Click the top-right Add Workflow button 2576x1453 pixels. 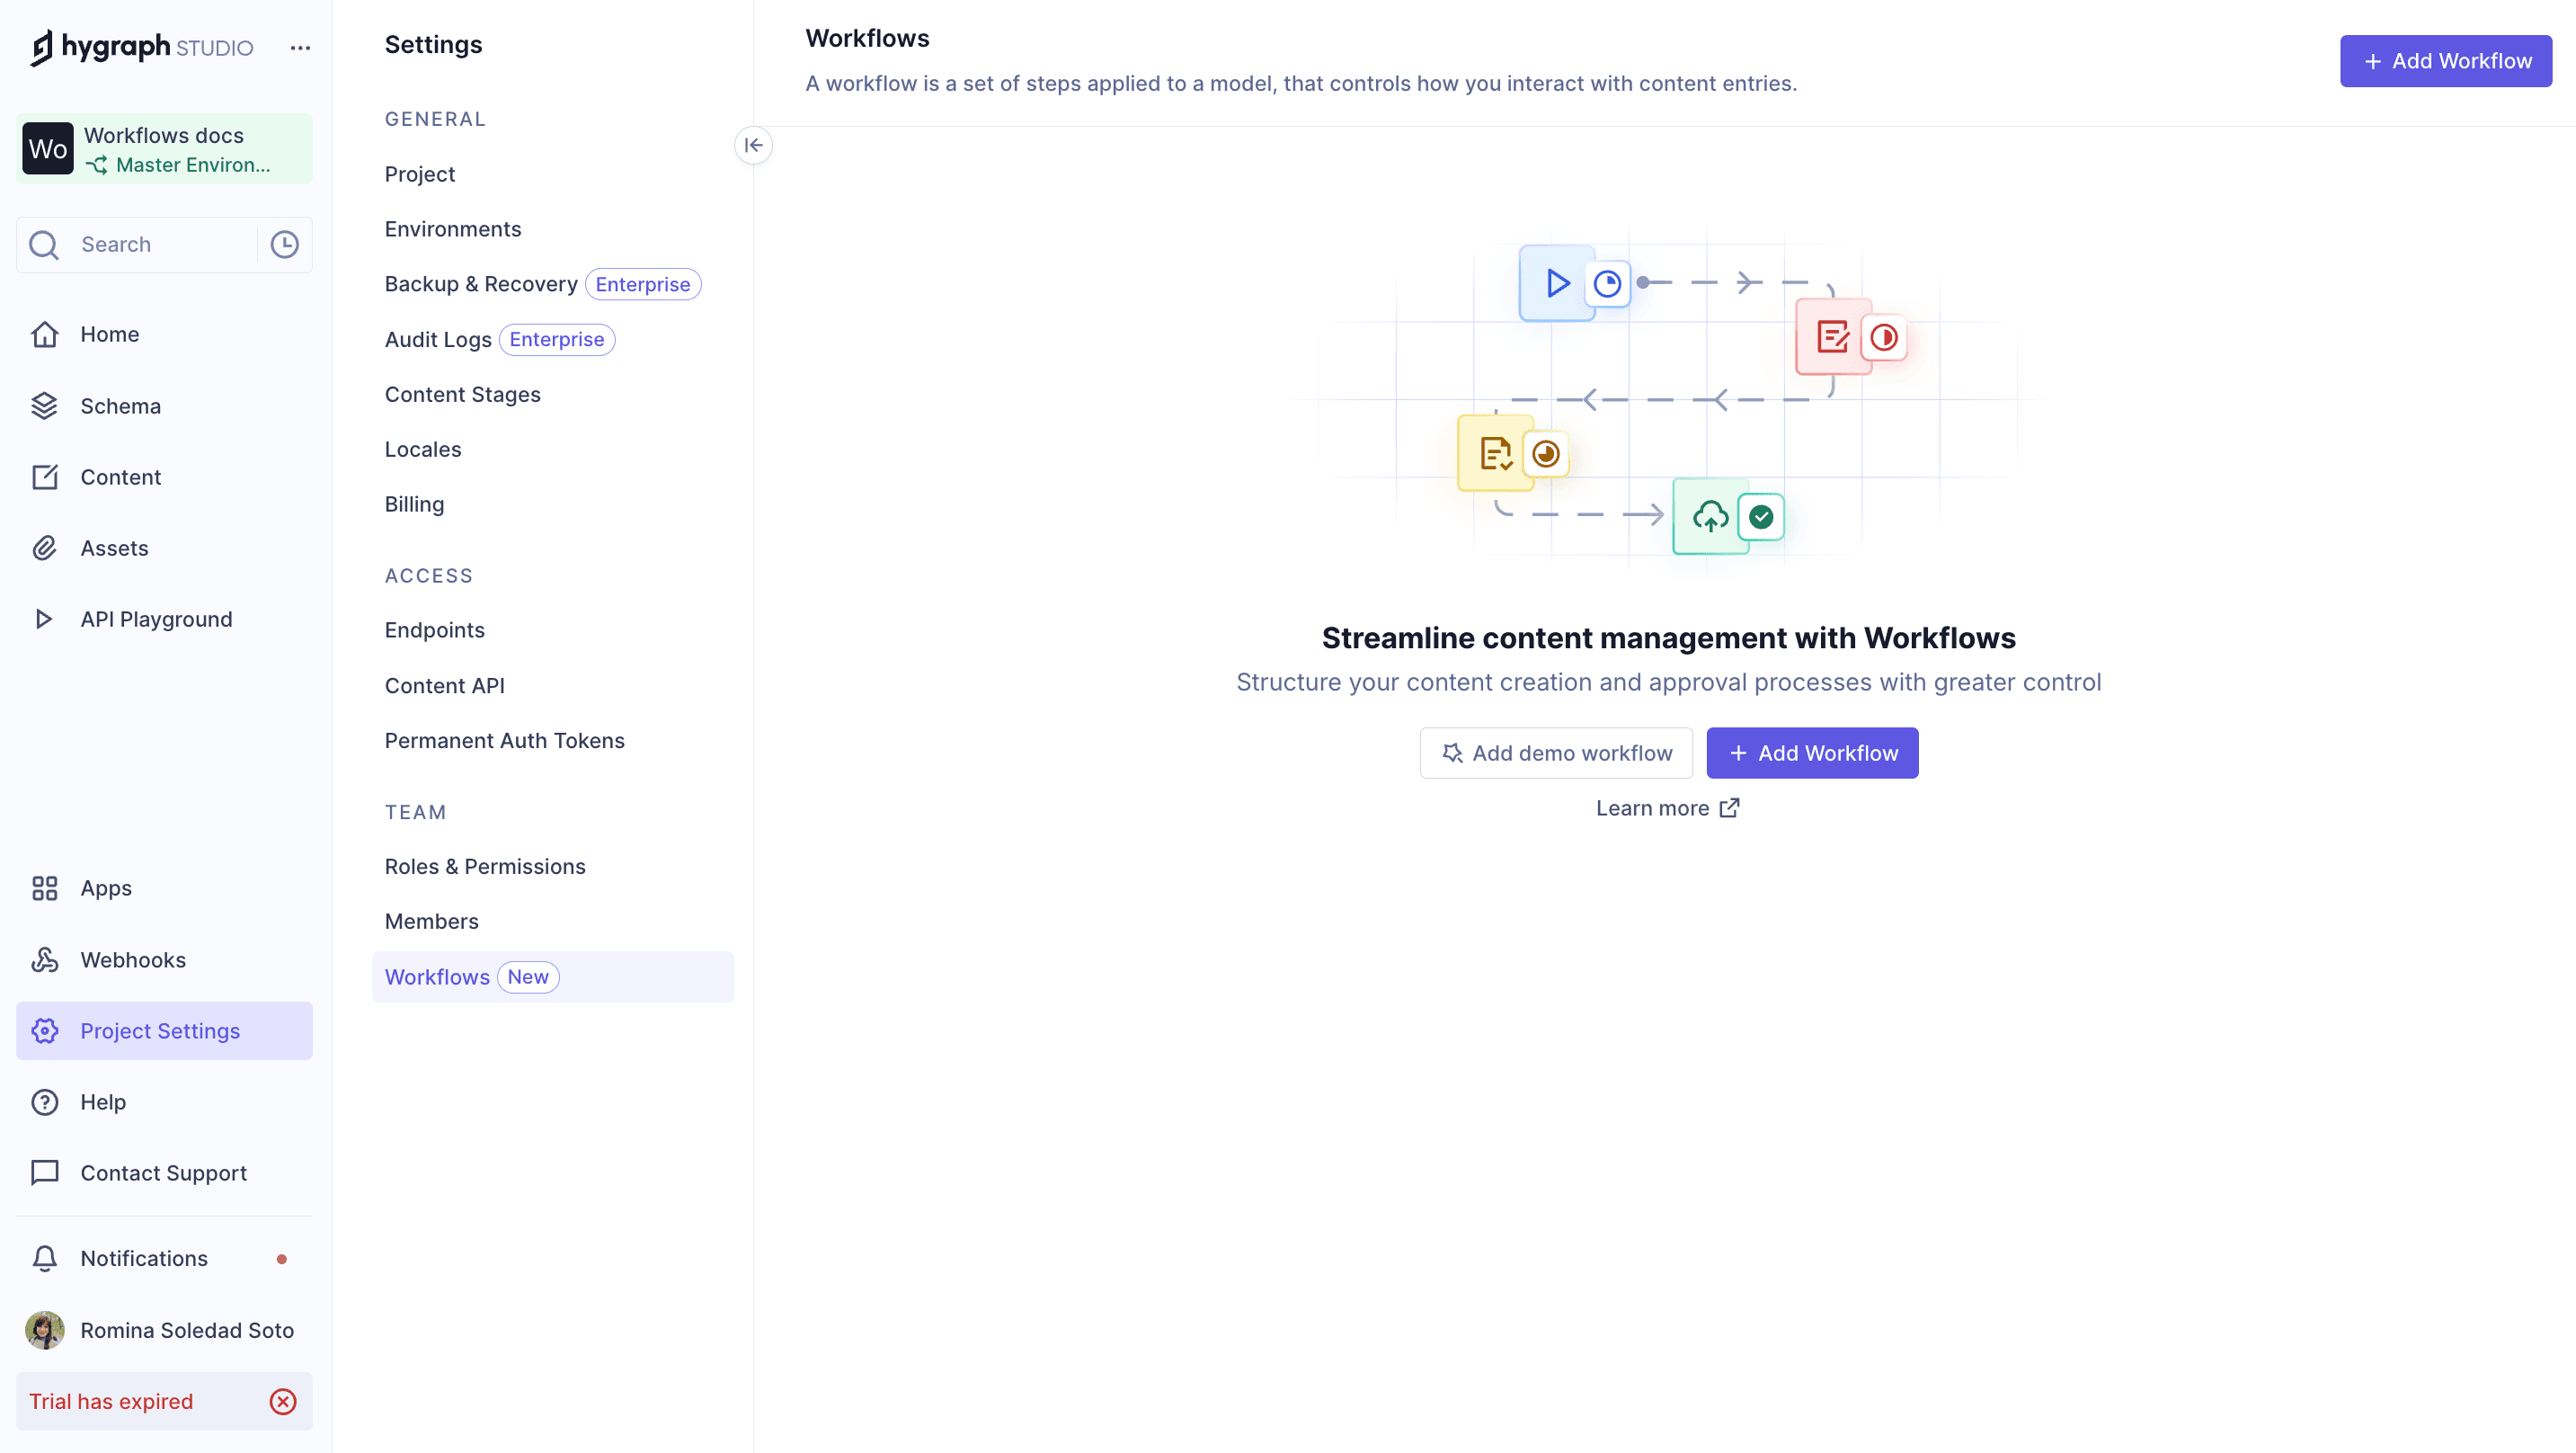coord(2445,61)
